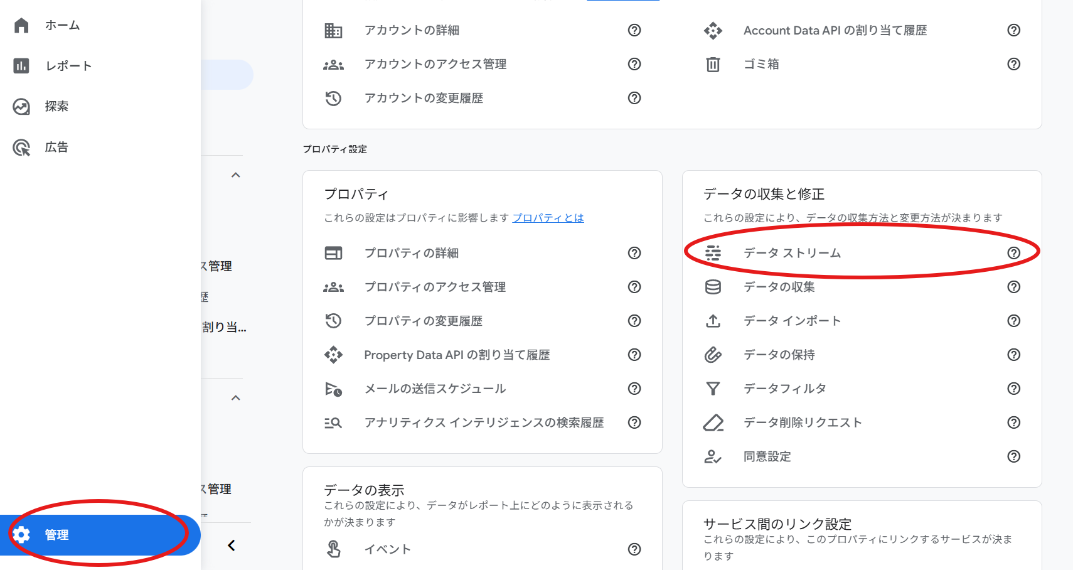1073x570 pixels.
Task: Select レポート in the navigation menu
Action: click(68, 66)
